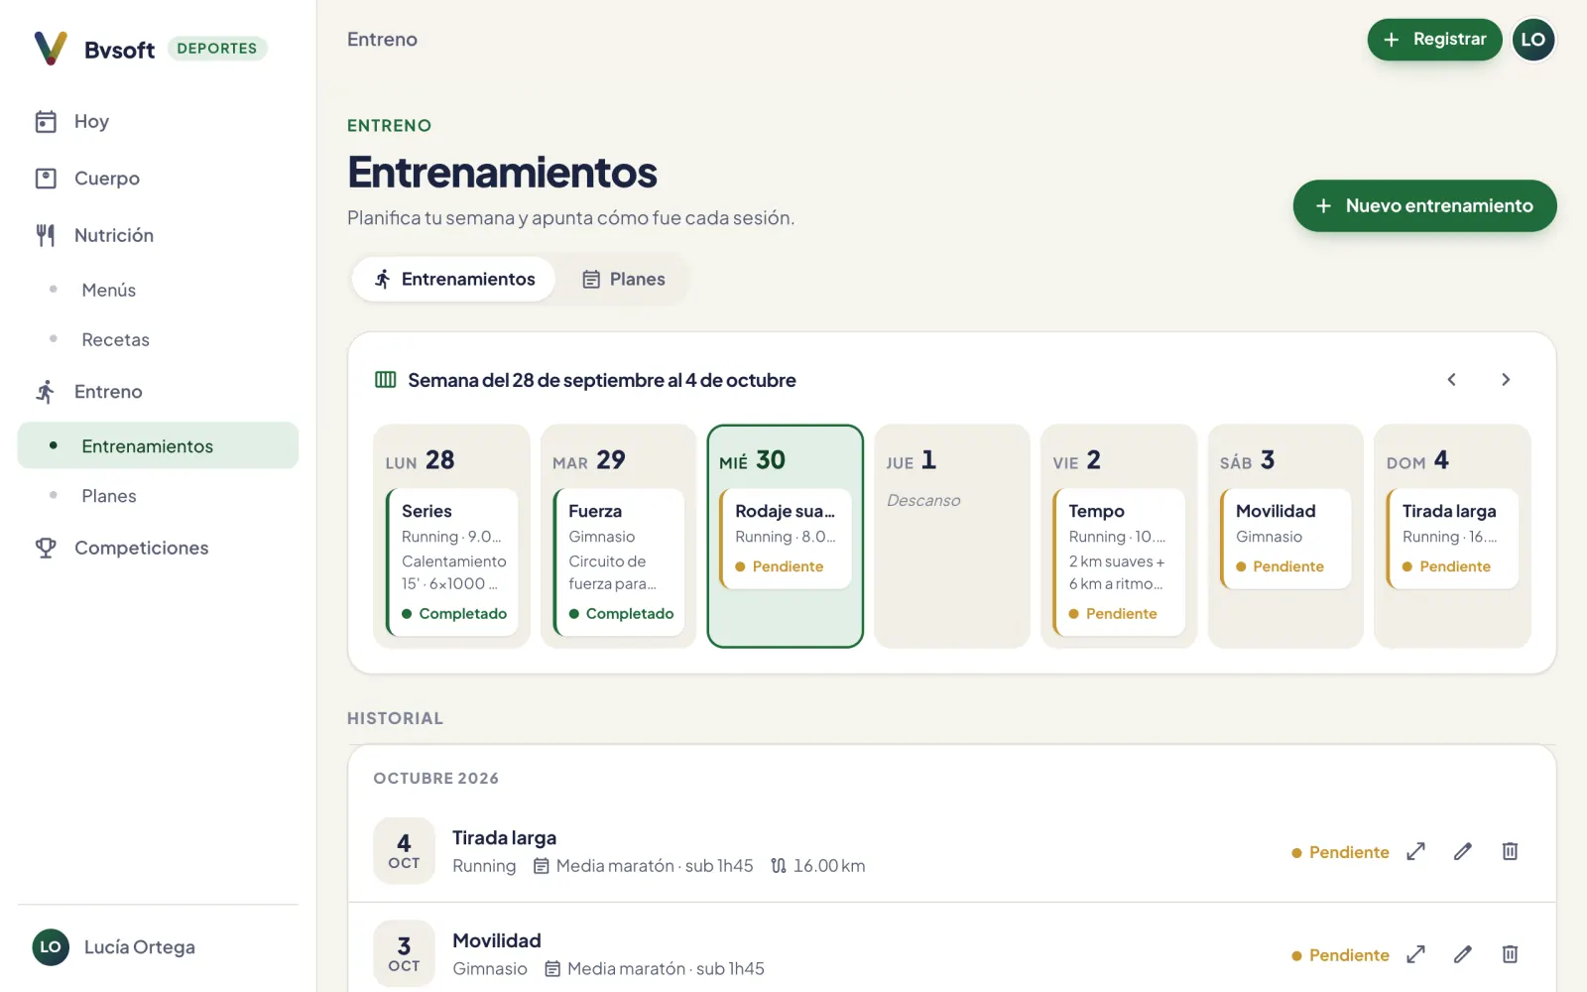Click the Bvsoft logo icon
The height and width of the screenshot is (992, 1587).
pos(51,48)
